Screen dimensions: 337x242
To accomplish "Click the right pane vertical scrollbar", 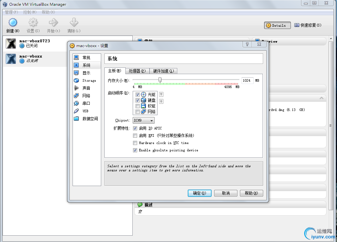I will point(331,126).
